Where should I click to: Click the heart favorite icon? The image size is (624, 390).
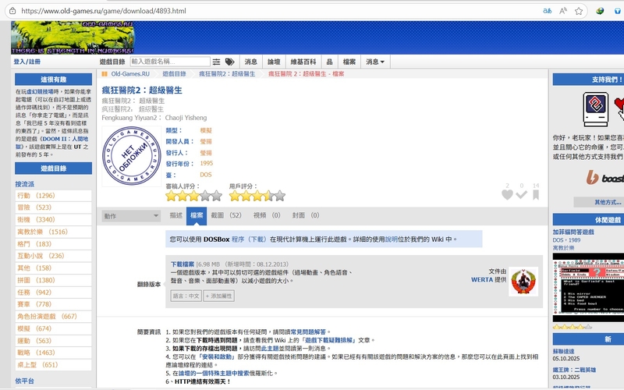click(507, 194)
